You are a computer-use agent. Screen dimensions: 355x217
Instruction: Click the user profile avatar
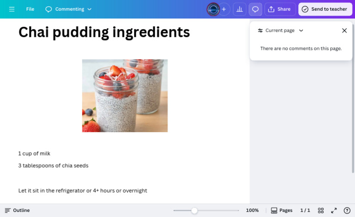click(x=213, y=9)
